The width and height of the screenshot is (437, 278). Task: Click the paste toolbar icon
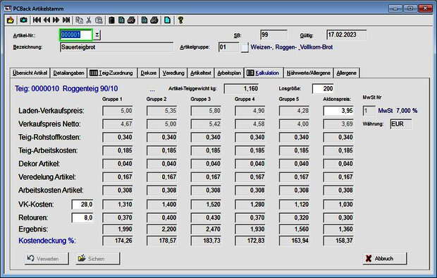99,20
